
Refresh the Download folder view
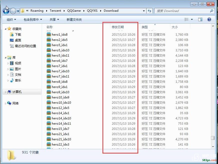(149, 11)
